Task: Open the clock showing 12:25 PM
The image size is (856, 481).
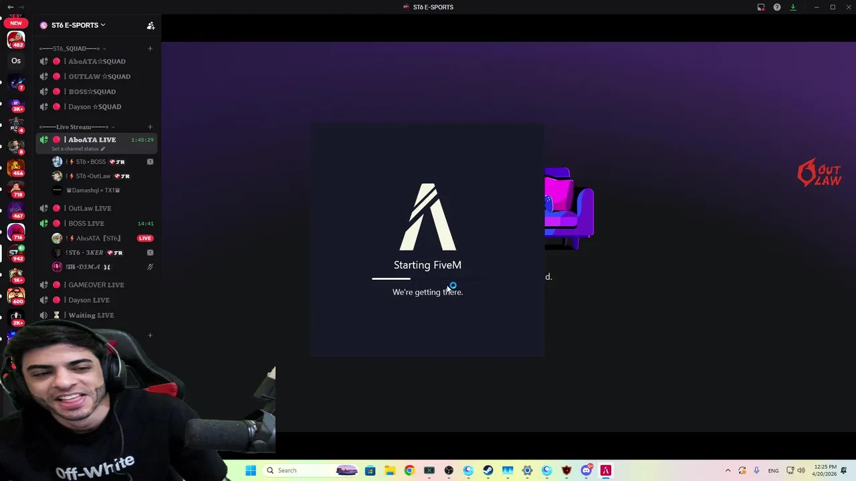Action: [825, 470]
